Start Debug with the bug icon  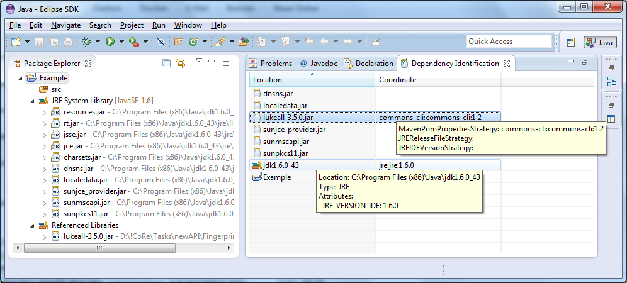pyautogui.click(x=86, y=41)
